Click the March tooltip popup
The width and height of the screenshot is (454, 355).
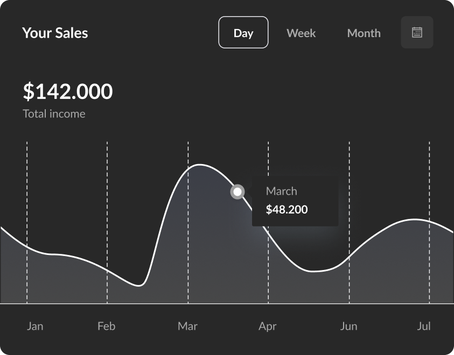click(x=295, y=201)
